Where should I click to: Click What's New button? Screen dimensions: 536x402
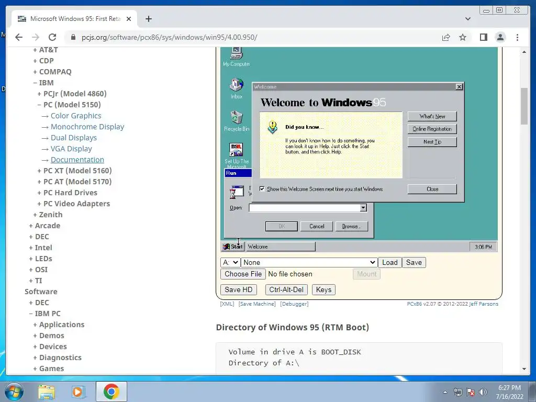pos(432,116)
